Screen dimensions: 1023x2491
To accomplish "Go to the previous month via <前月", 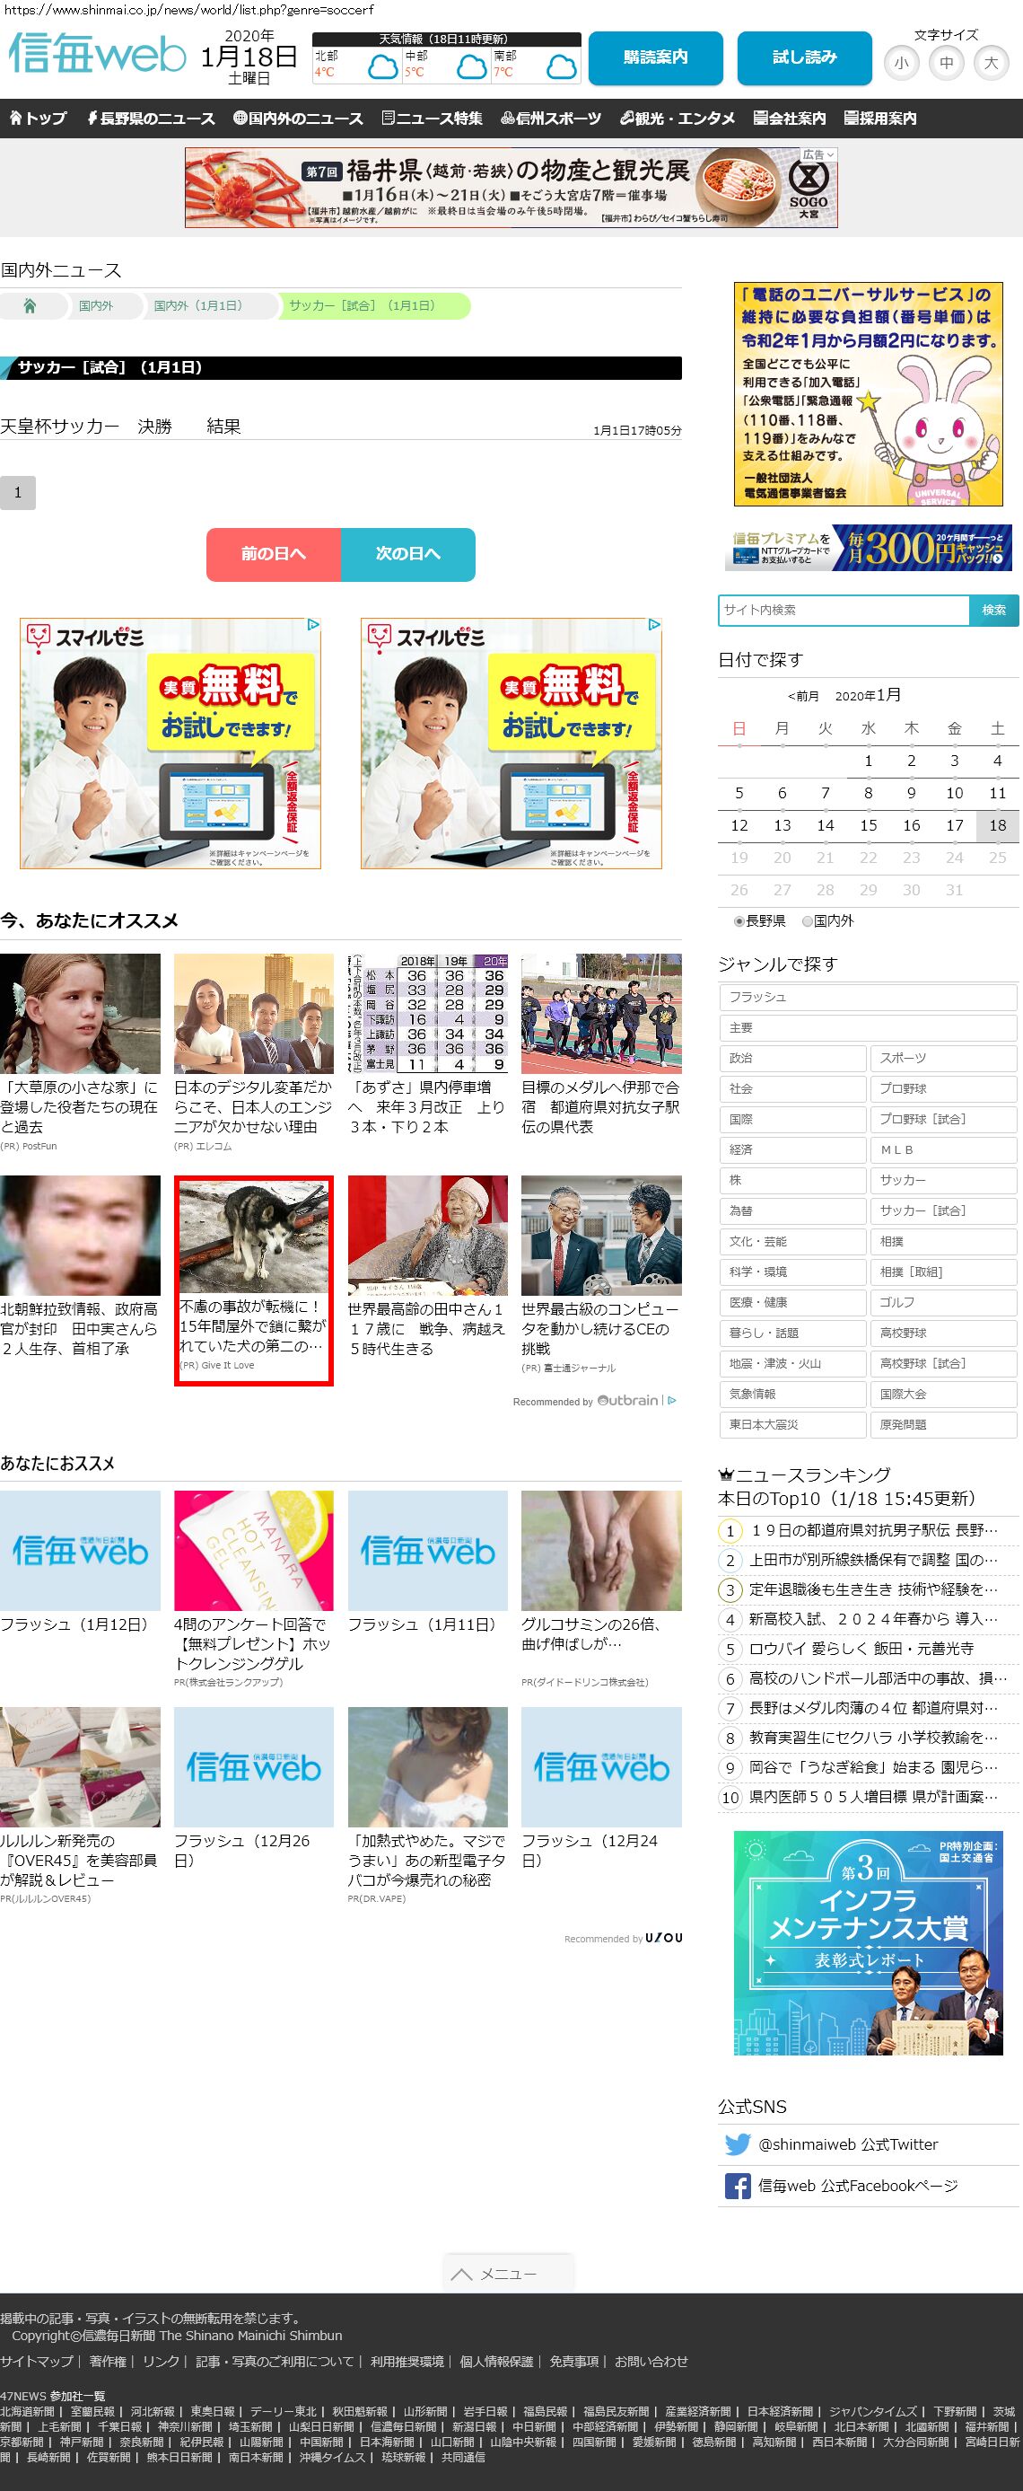I will (x=803, y=696).
